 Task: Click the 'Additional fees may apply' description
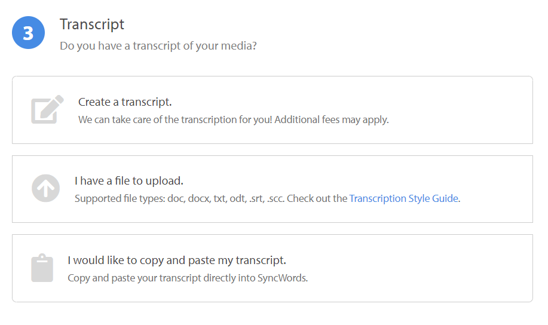point(332,120)
